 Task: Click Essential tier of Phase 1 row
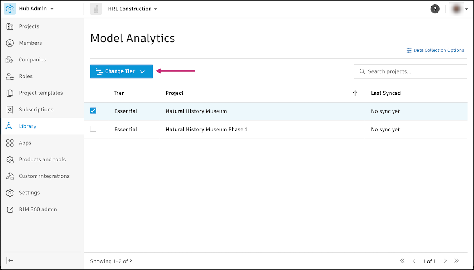(x=126, y=129)
